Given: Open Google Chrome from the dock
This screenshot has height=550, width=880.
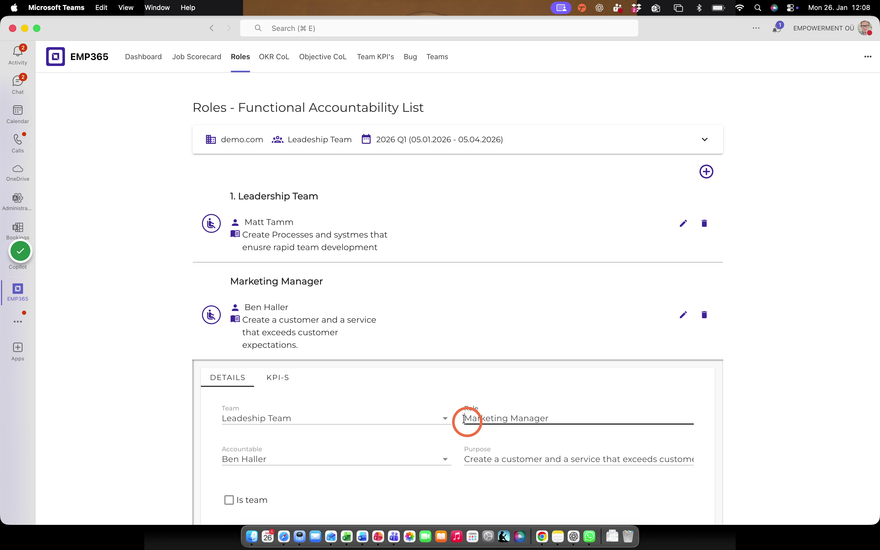Looking at the screenshot, I should [x=542, y=537].
